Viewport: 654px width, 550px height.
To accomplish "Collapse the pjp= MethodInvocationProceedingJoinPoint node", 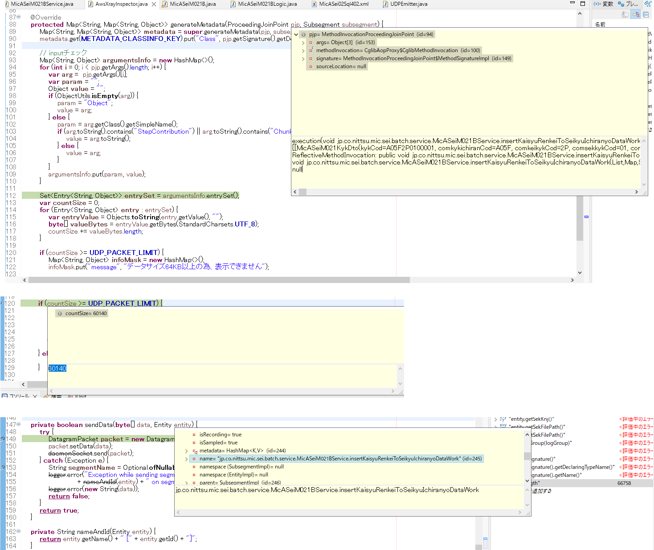I will click(x=295, y=34).
